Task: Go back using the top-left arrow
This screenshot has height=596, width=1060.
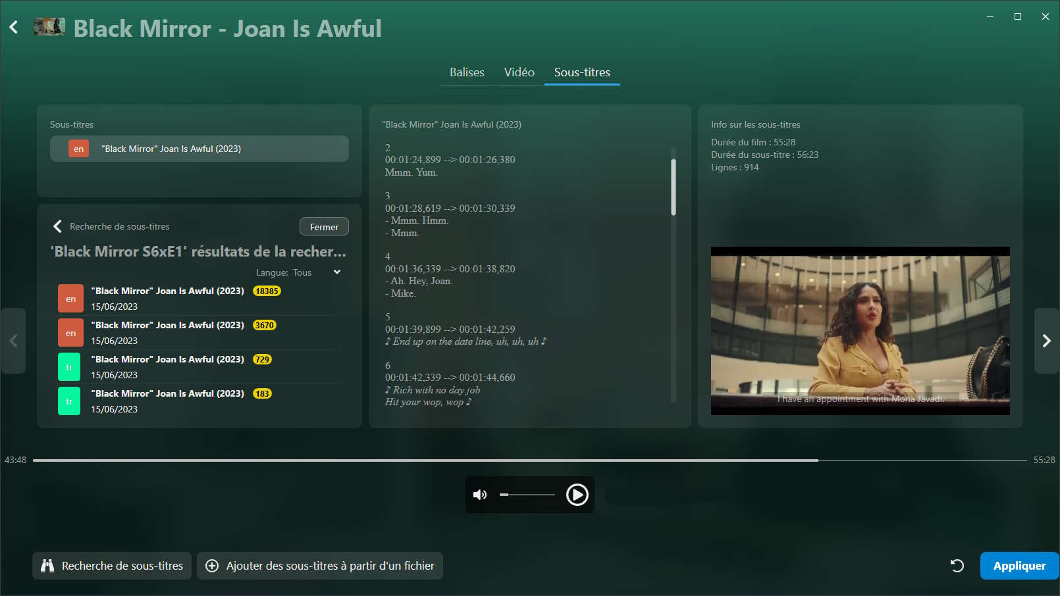Action: pos(14,27)
